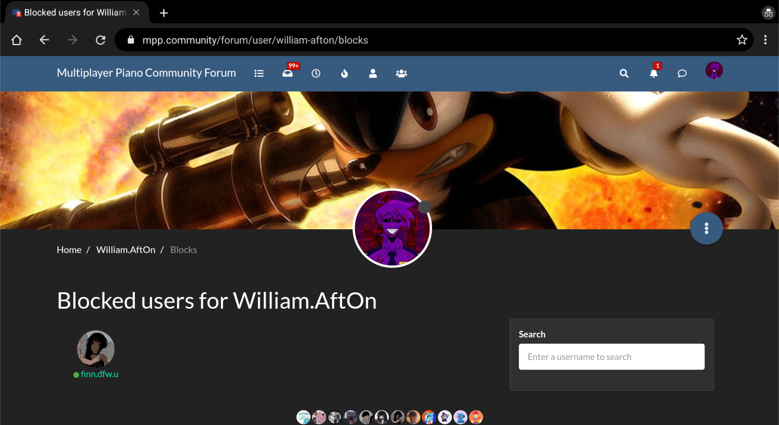The height and width of the screenshot is (425, 779).
Task: Bookmark this page with the star
Action: coord(742,40)
